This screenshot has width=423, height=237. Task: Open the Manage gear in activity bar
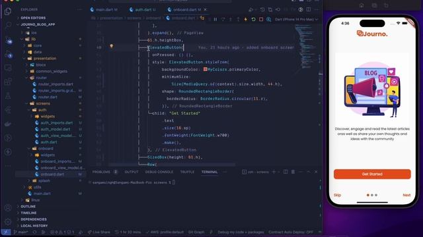[8, 222]
